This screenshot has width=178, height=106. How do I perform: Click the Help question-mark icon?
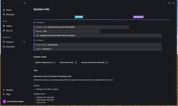[4, 94]
